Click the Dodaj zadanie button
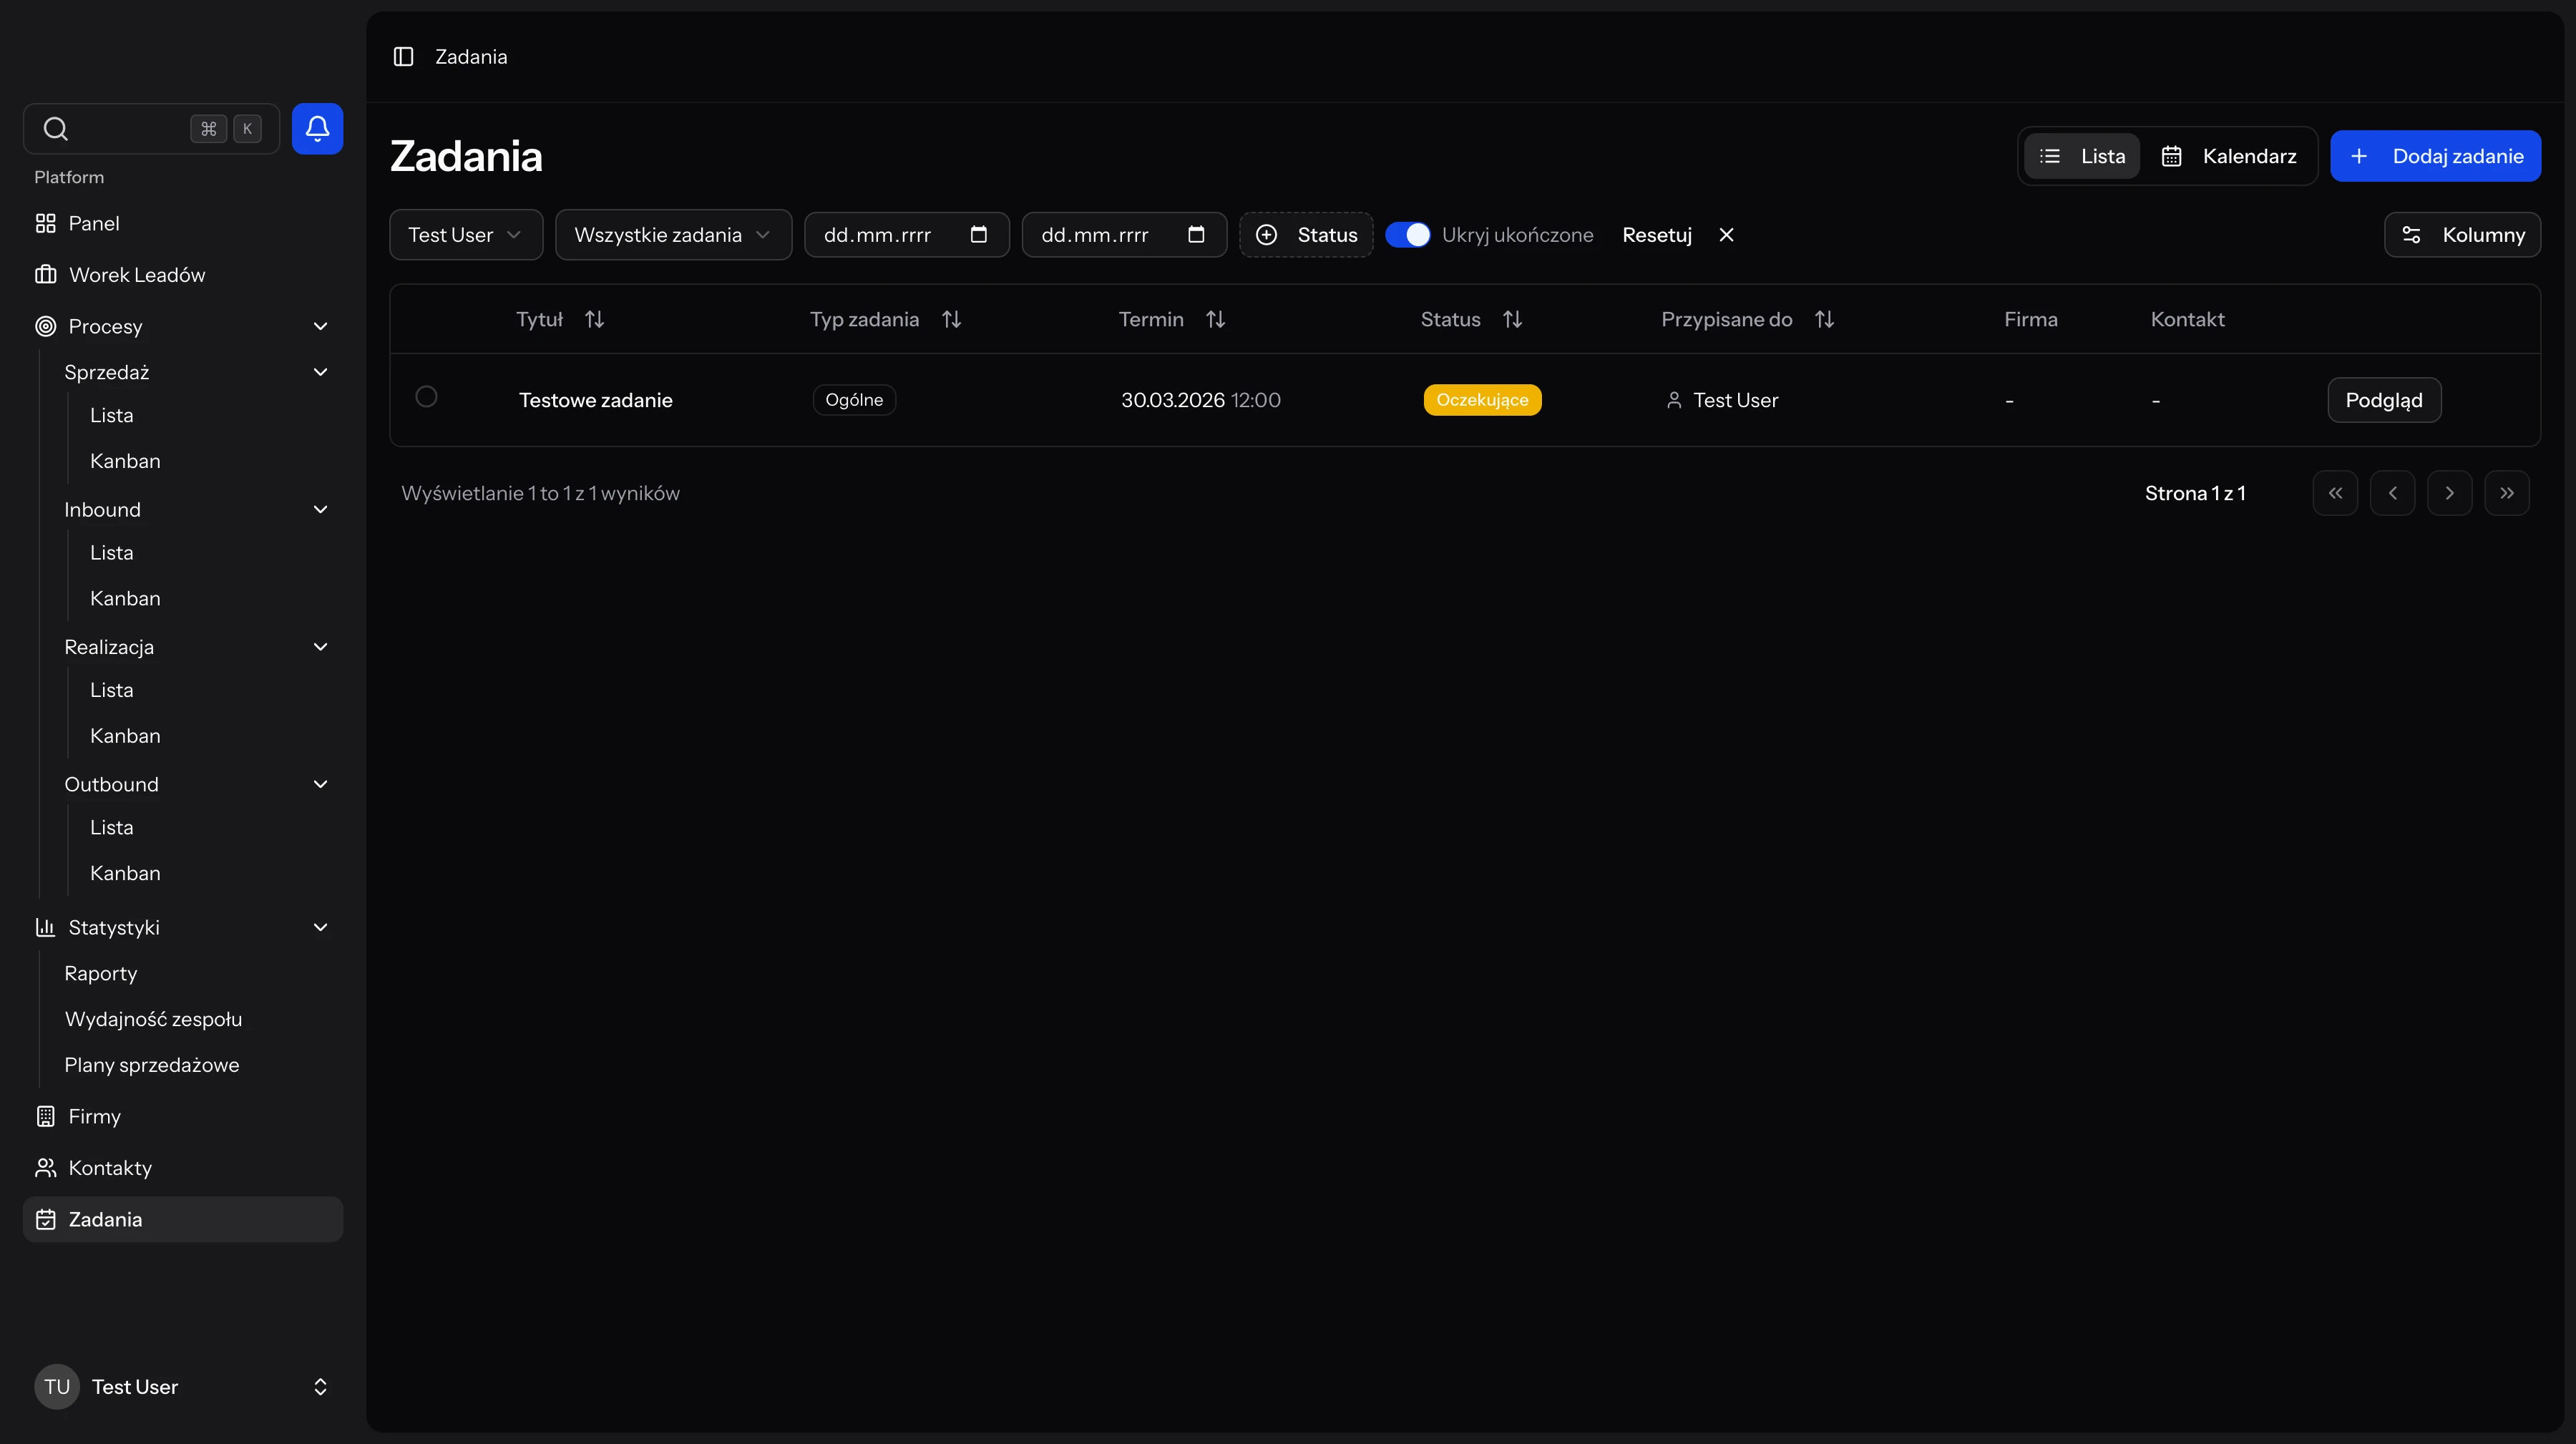This screenshot has width=2576, height=1444. pyautogui.click(x=2435, y=156)
